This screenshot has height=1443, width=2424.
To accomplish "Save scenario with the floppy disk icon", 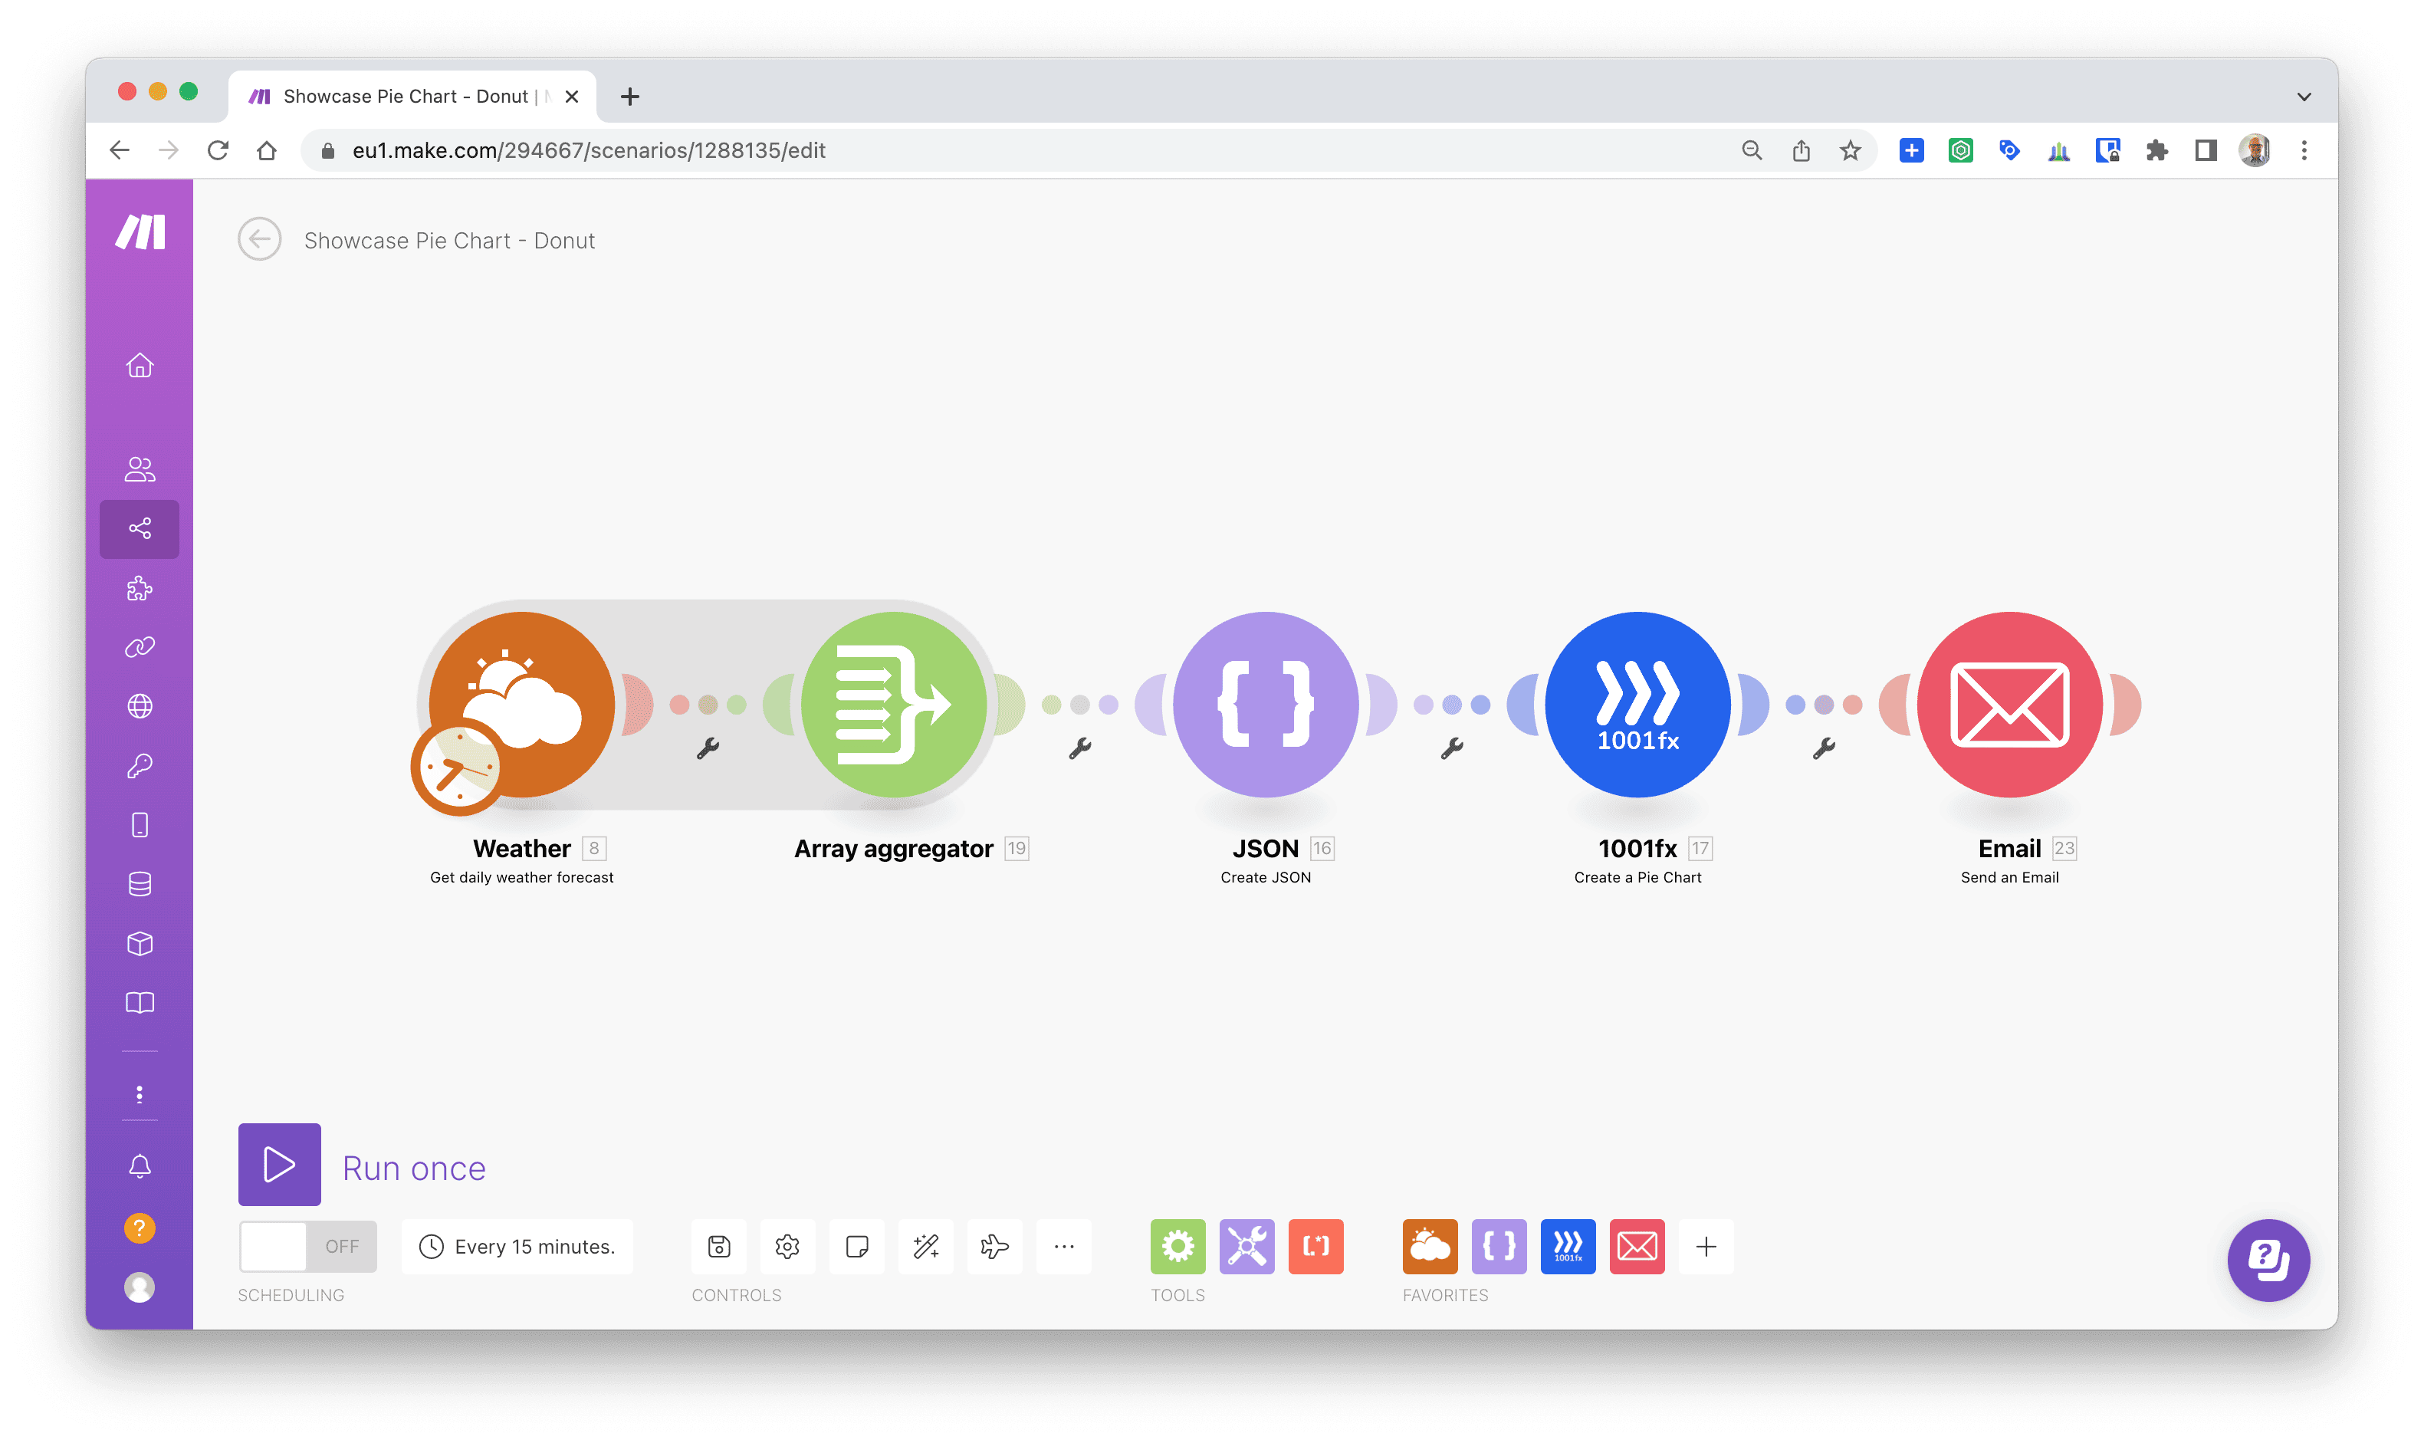I will [x=718, y=1246].
